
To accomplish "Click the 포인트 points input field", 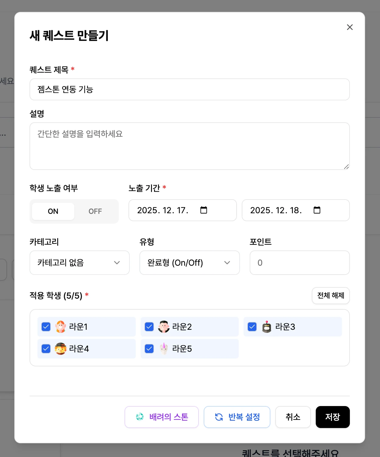I will pos(299,263).
